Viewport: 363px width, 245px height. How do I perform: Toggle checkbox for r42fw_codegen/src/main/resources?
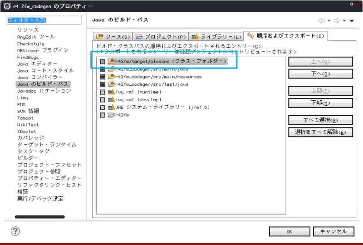(x=103, y=77)
